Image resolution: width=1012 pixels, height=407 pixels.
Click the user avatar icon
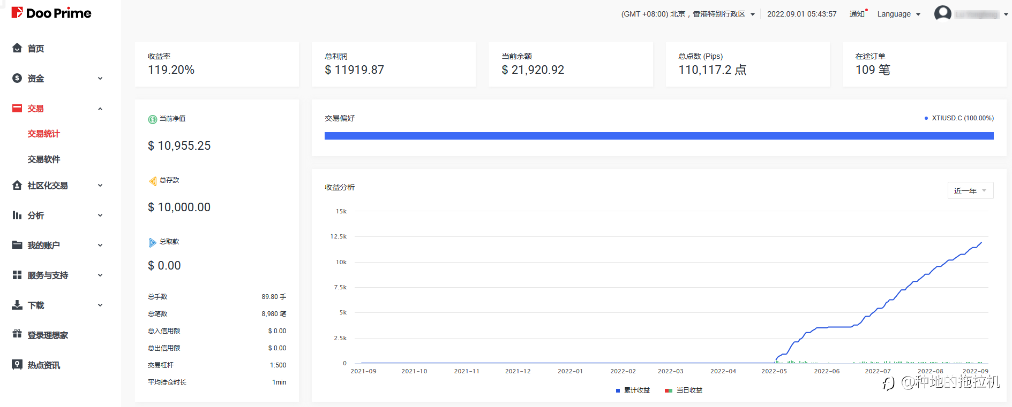tap(942, 14)
